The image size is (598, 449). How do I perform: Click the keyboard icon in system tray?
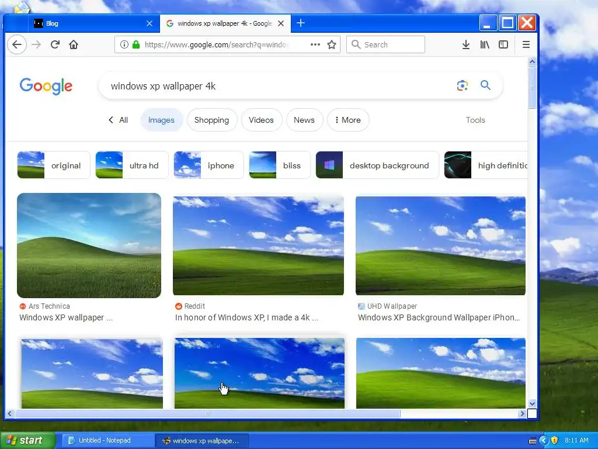[x=533, y=441]
